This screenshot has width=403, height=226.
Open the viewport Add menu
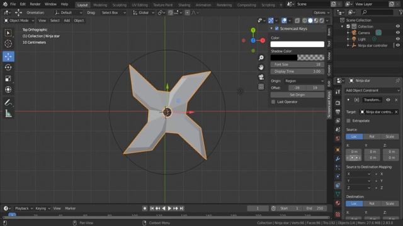pos(67,21)
